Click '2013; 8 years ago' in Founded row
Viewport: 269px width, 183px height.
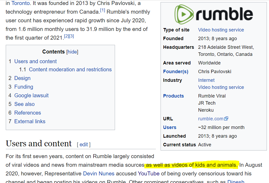[217, 39]
